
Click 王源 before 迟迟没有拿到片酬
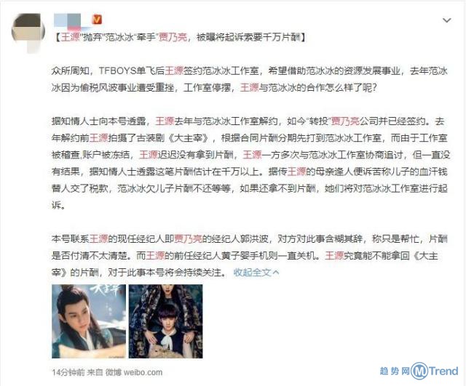[x=149, y=155]
